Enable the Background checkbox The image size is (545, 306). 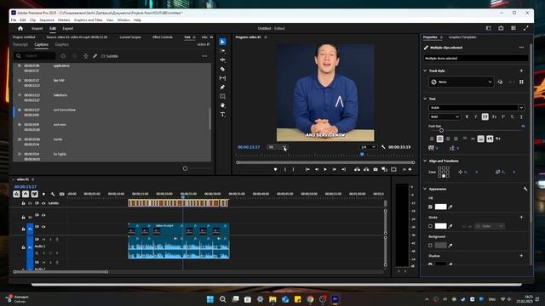click(430, 246)
